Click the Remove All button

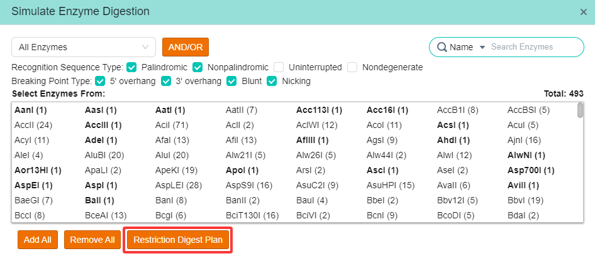click(92, 240)
